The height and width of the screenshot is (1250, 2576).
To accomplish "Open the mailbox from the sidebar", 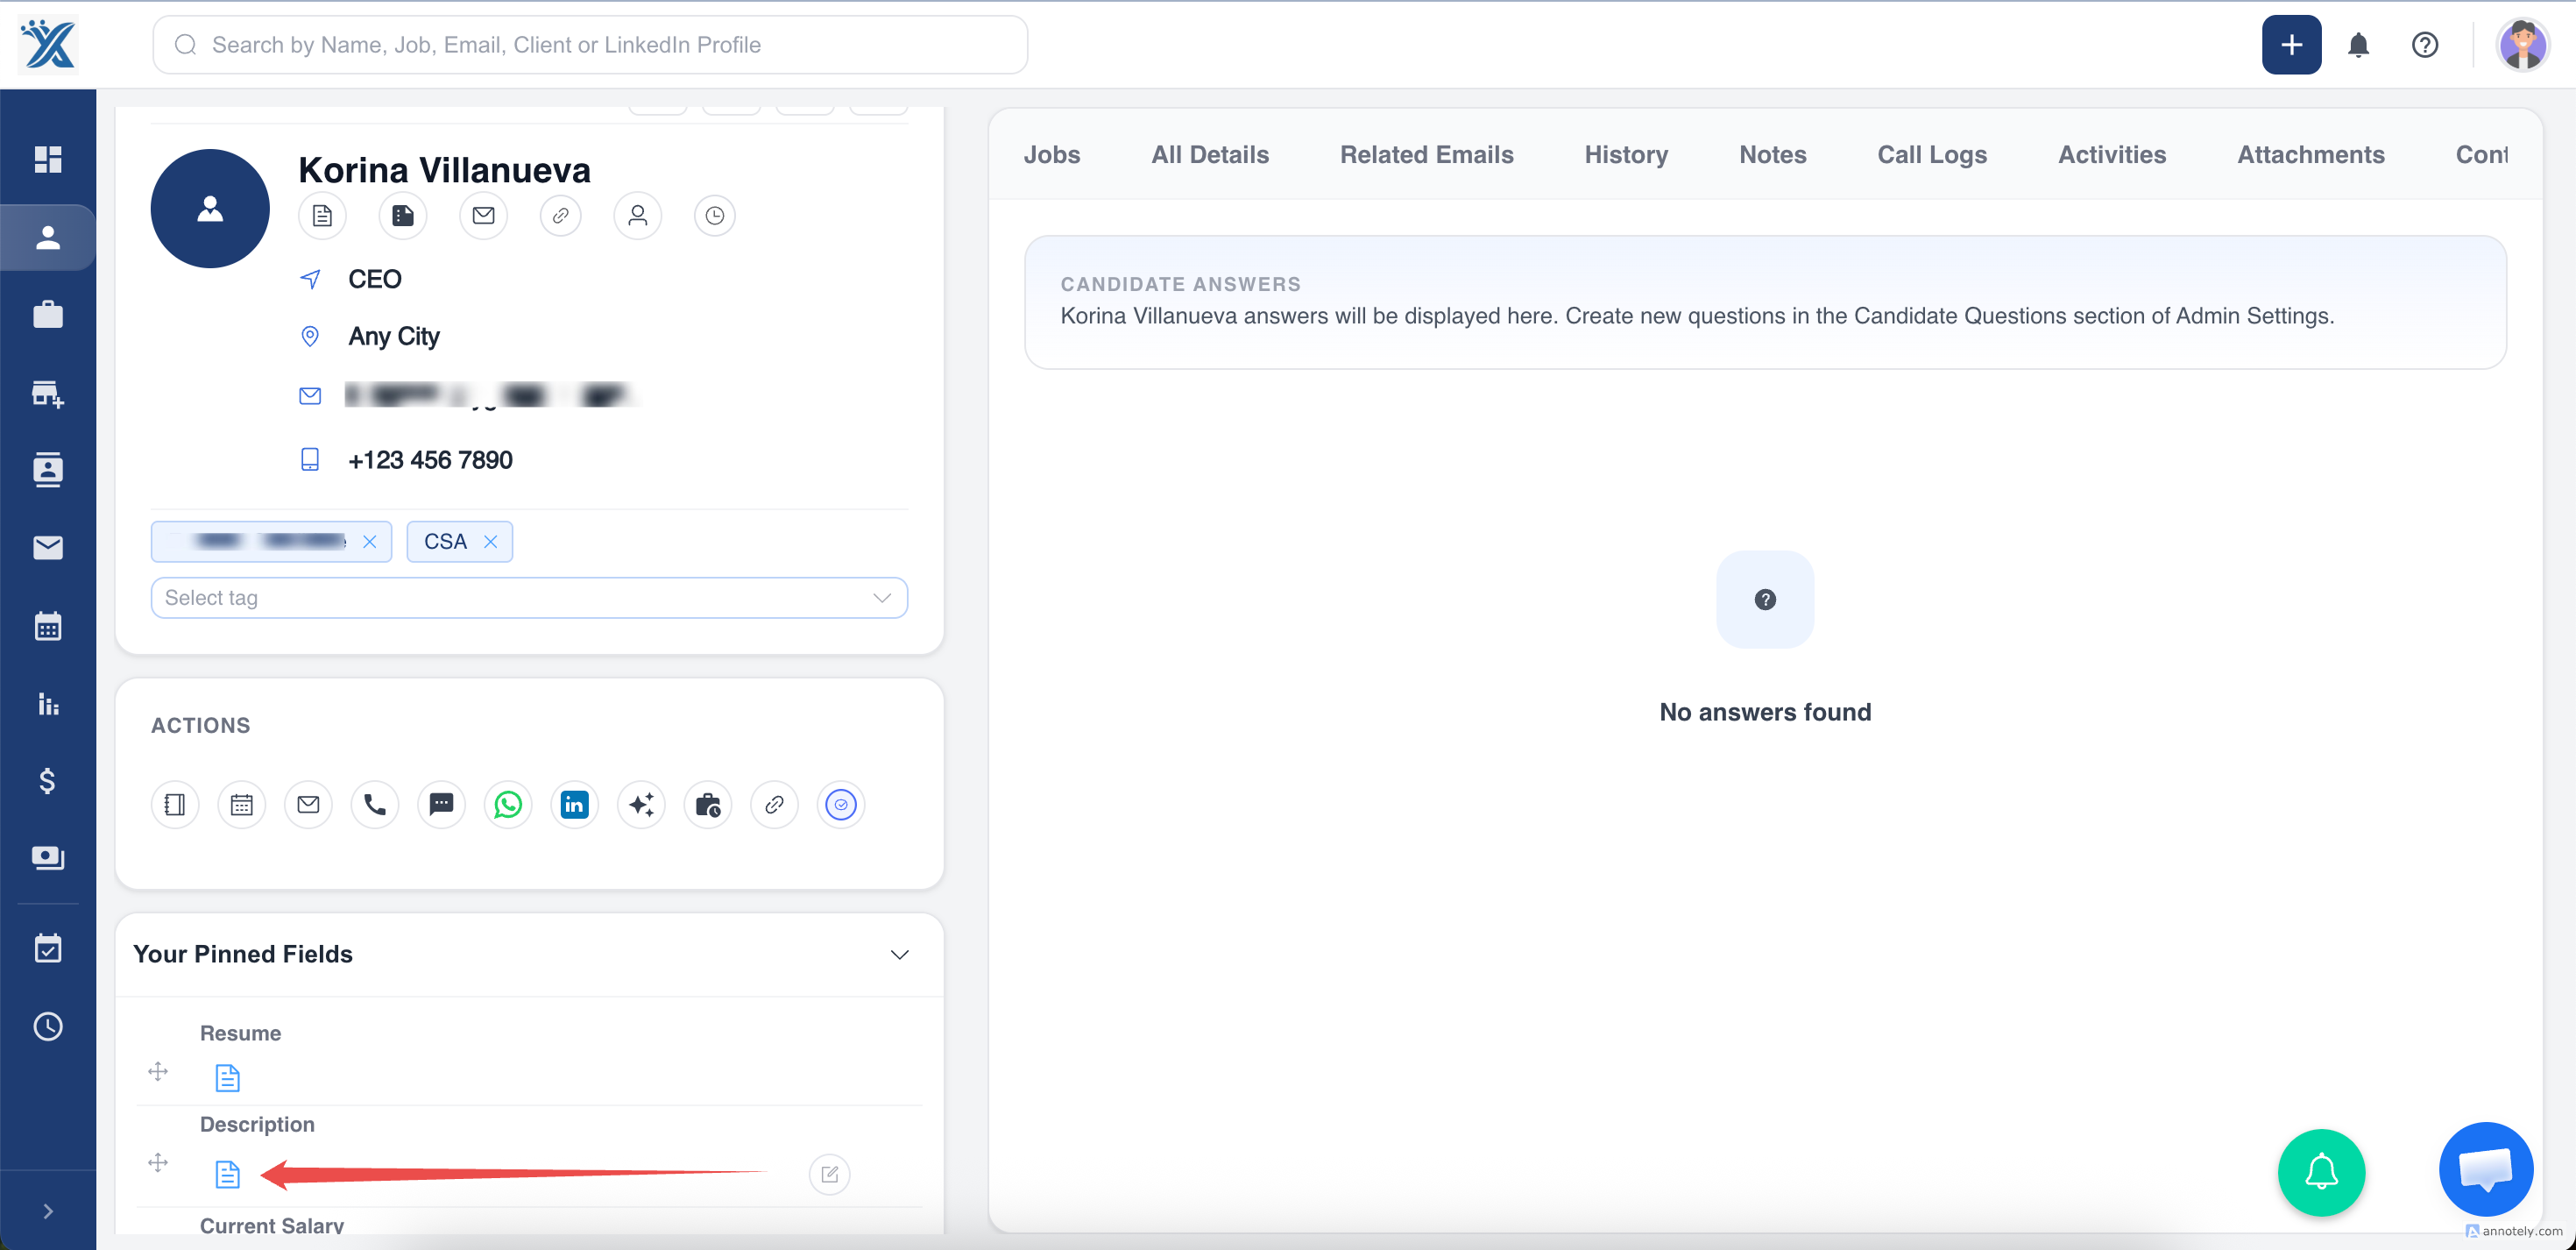I will tap(48, 548).
